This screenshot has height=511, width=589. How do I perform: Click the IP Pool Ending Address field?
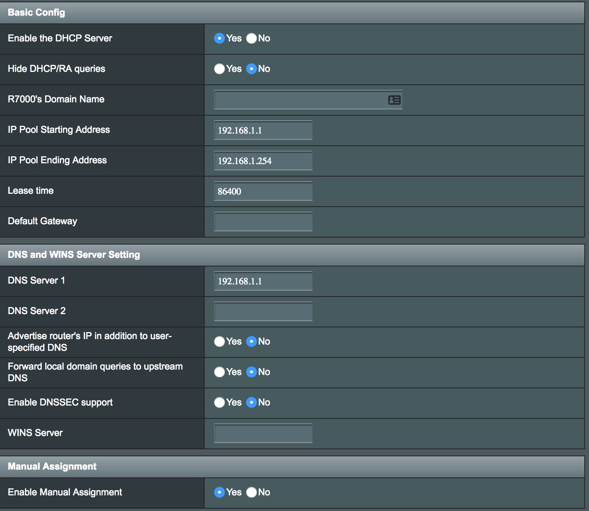263,161
